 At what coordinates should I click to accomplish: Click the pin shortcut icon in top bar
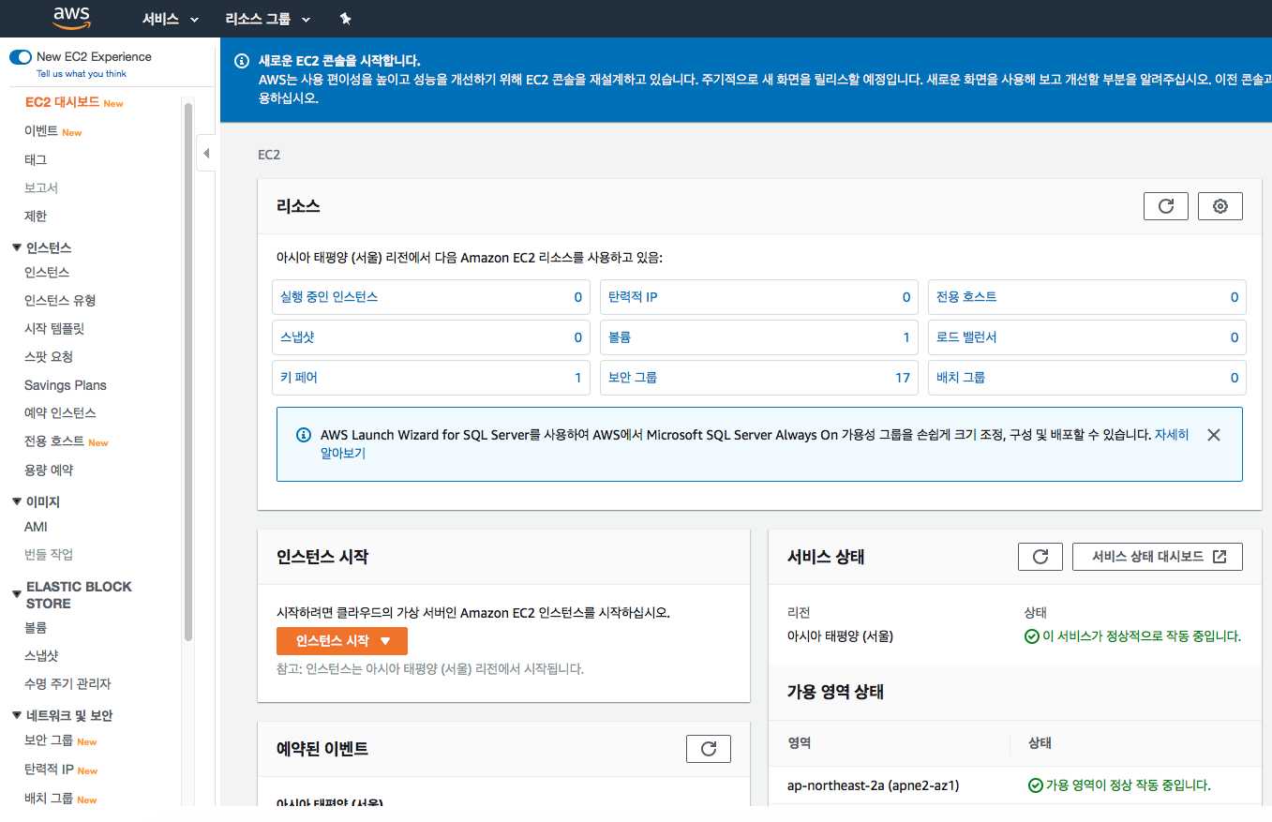345,19
